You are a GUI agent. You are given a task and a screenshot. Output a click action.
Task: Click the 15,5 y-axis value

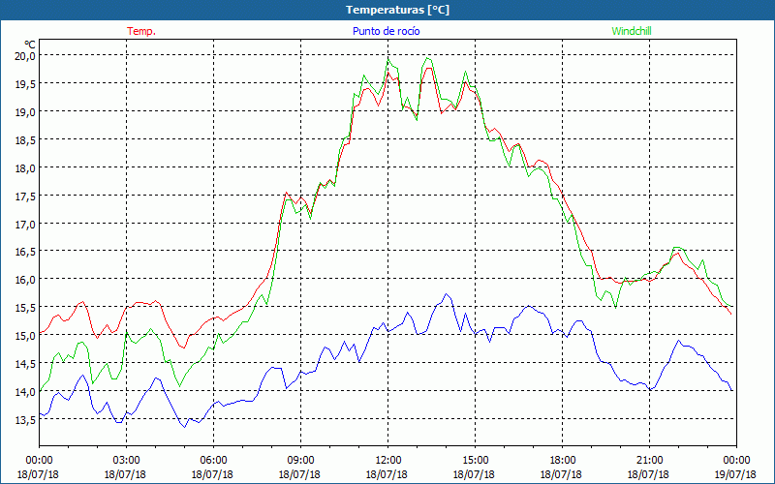(25, 308)
